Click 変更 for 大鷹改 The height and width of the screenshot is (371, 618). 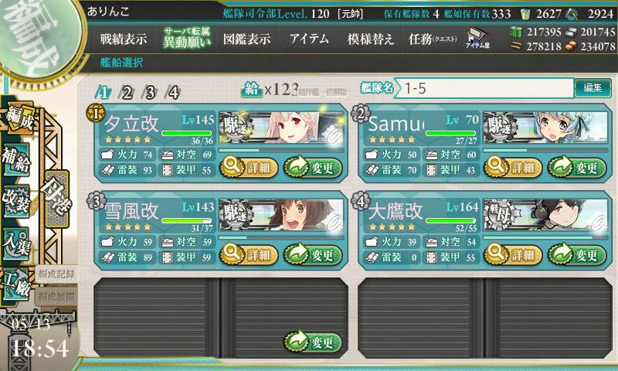[x=576, y=255]
